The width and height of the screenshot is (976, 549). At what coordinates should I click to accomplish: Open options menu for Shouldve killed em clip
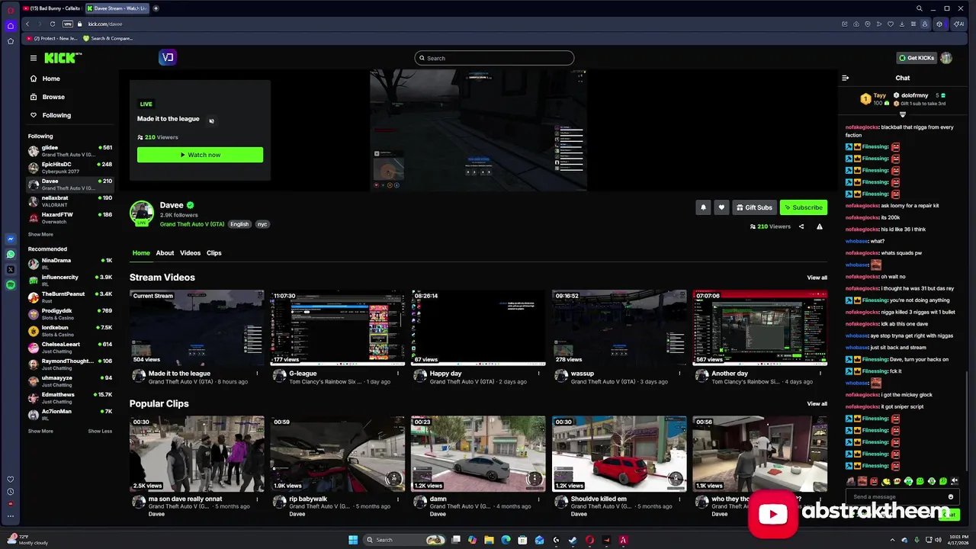point(679,499)
